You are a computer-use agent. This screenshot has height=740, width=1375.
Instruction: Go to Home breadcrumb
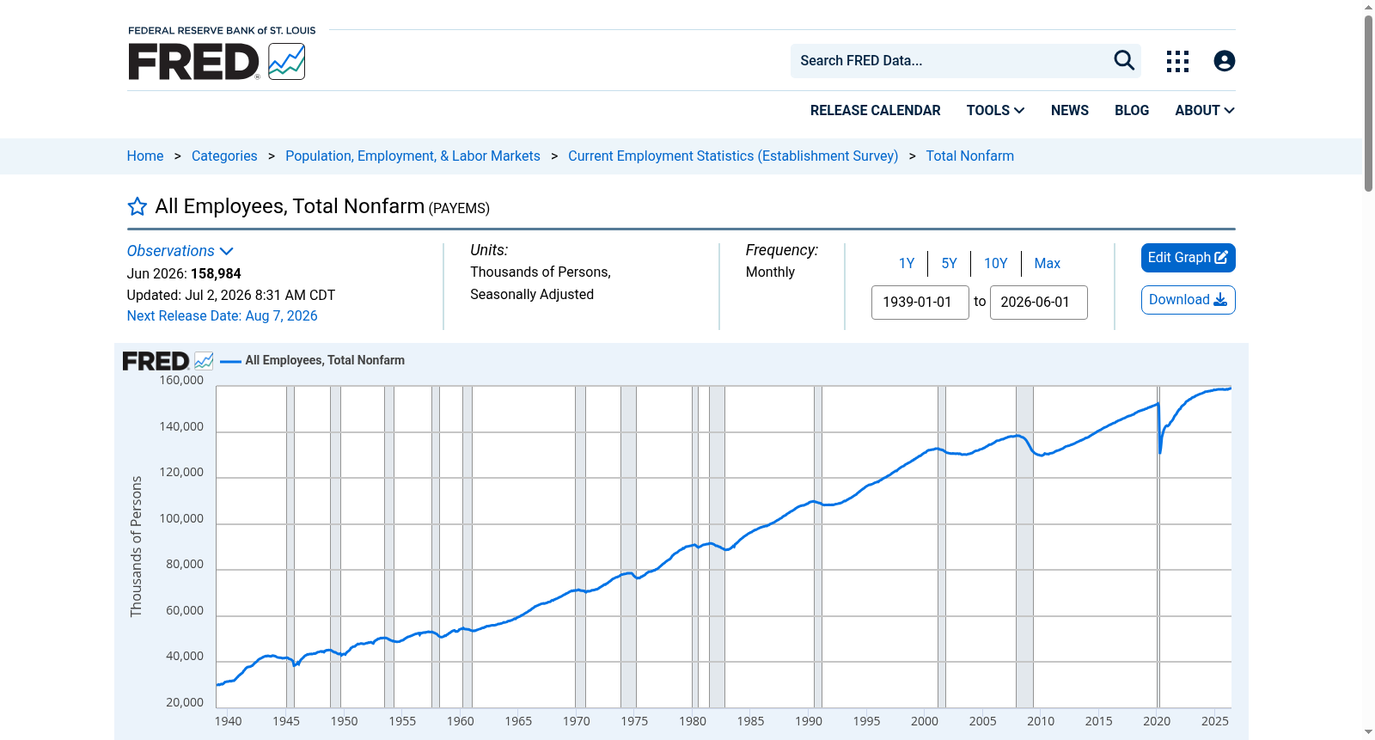[x=145, y=156]
